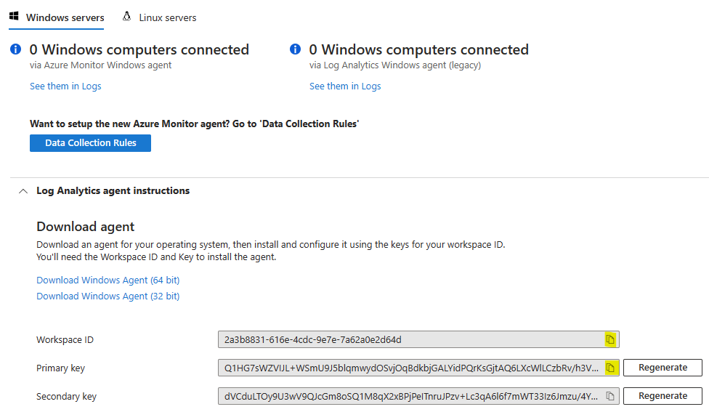This screenshot has width=709, height=412.
Task: Click the Download agent heading
Action: click(86, 227)
